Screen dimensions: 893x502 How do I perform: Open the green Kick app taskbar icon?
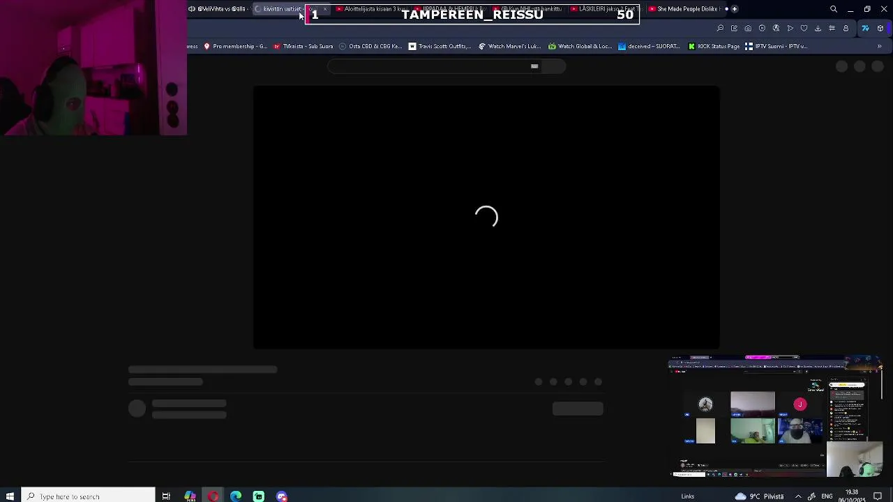coord(259,496)
